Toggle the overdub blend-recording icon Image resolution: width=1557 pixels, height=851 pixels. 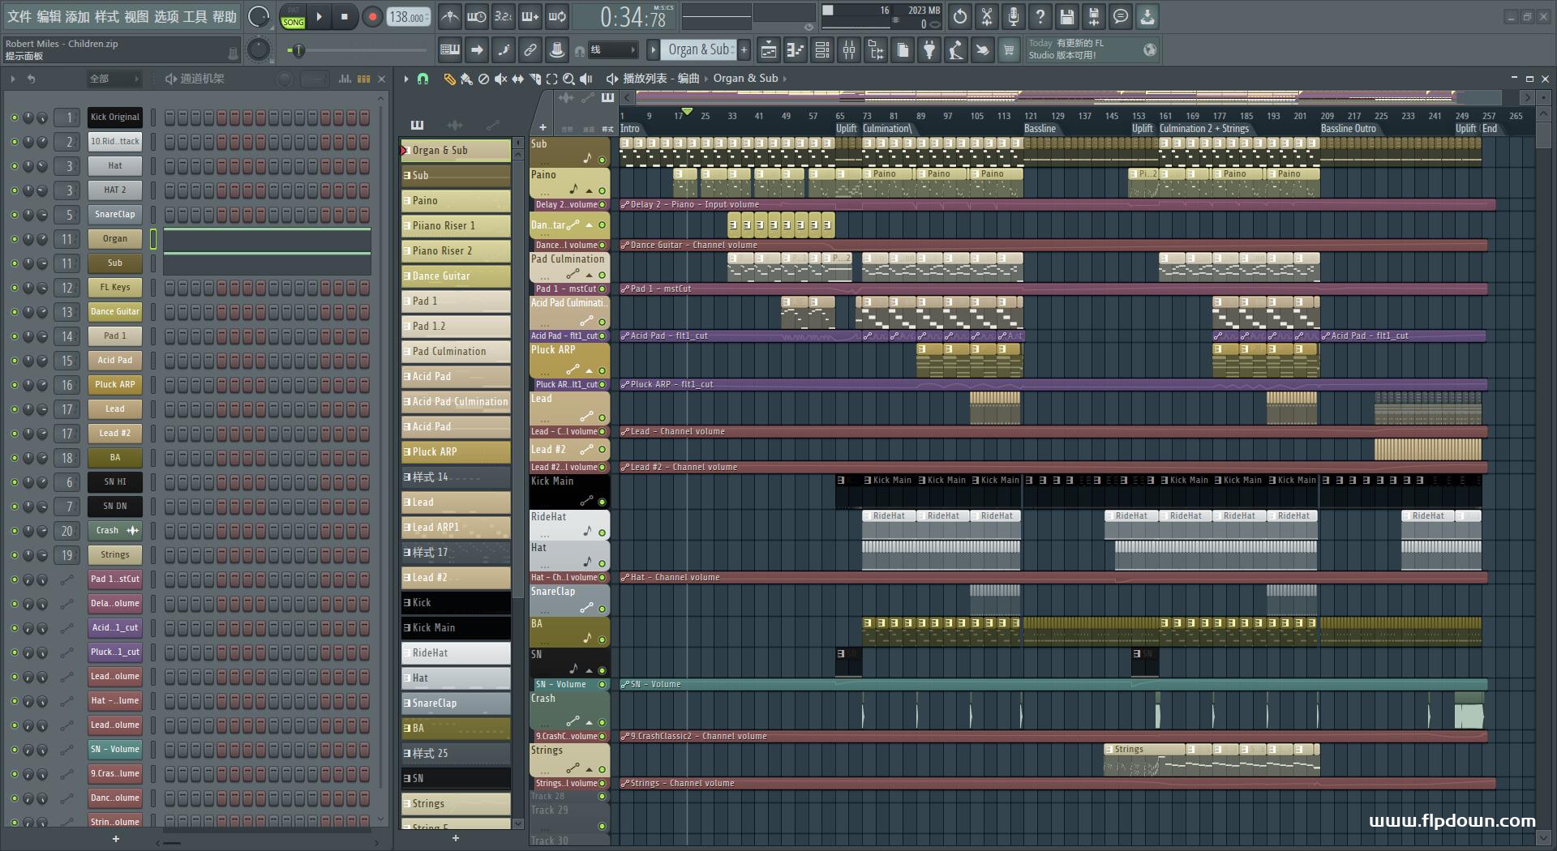pyautogui.click(x=530, y=16)
